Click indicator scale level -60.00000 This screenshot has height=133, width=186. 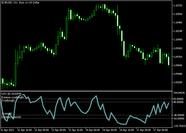[x=179, y=119]
